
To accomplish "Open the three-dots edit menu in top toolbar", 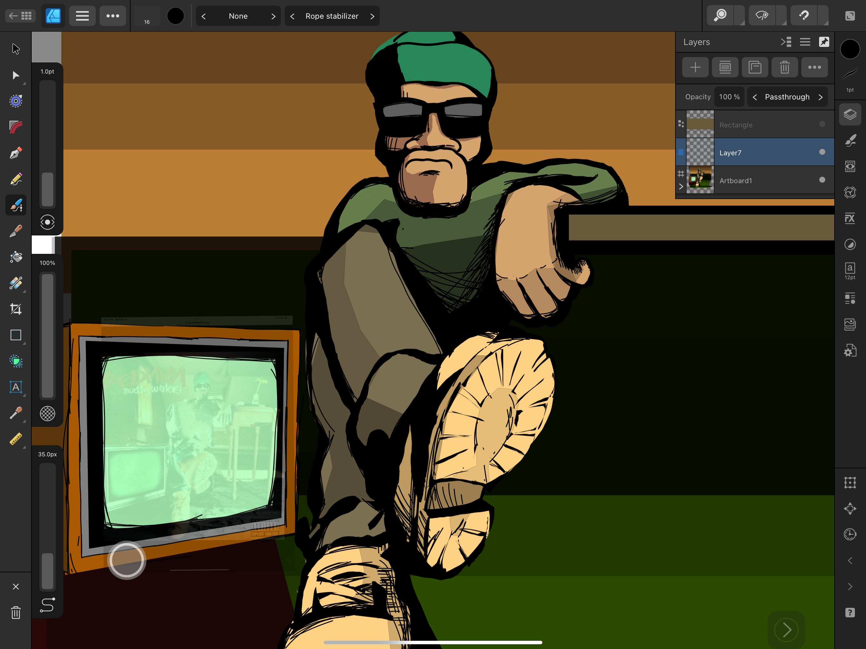I will click(x=113, y=16).
